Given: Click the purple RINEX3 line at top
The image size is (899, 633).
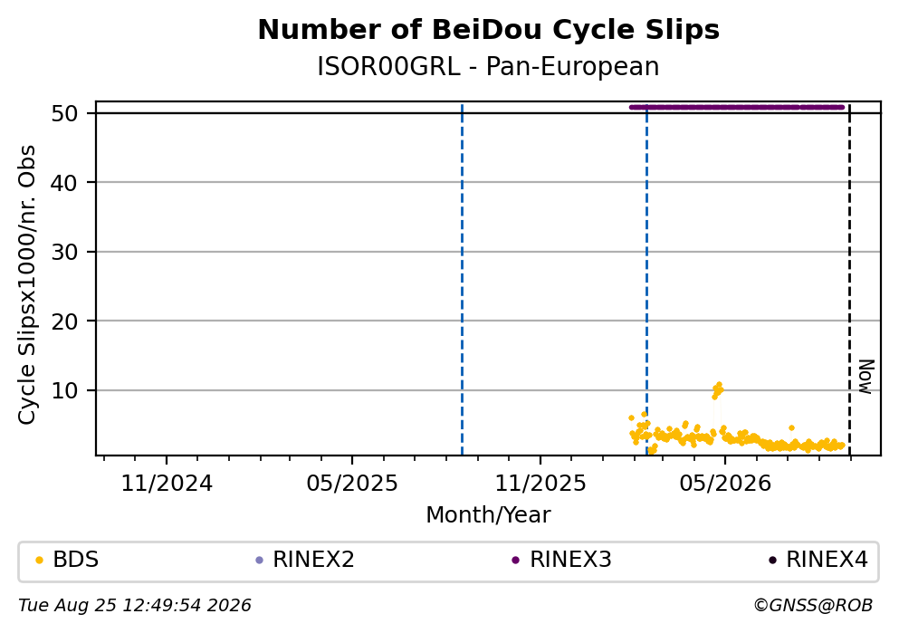Looking at the screenshot, I should tap(737, 107).
